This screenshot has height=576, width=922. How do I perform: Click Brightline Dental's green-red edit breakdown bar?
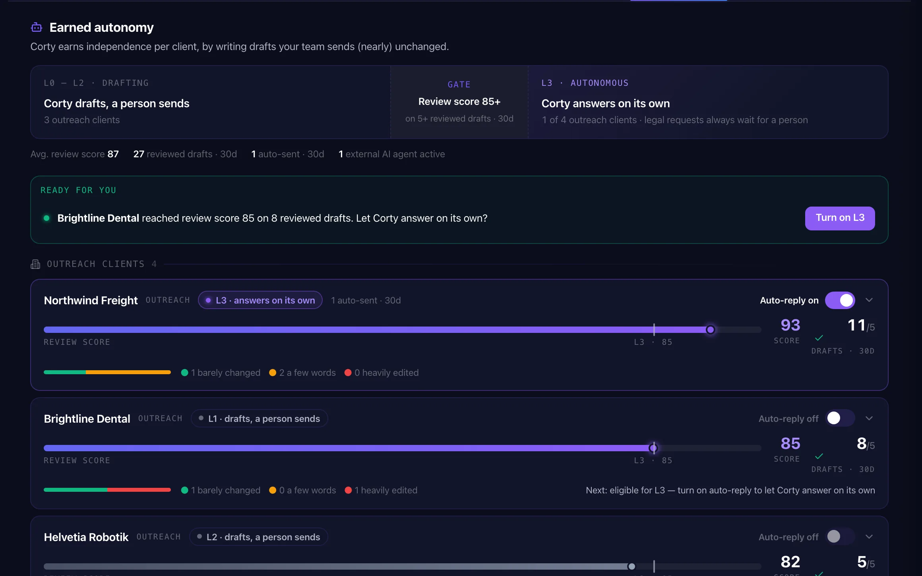pyautogui.click(x=107, y=490)
